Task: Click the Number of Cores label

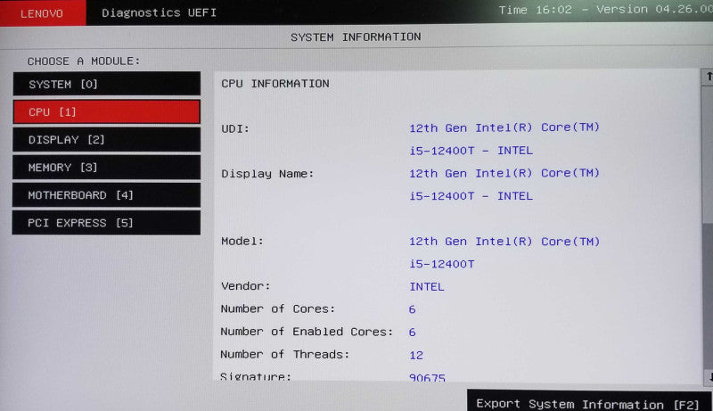Action: [277, 309]
